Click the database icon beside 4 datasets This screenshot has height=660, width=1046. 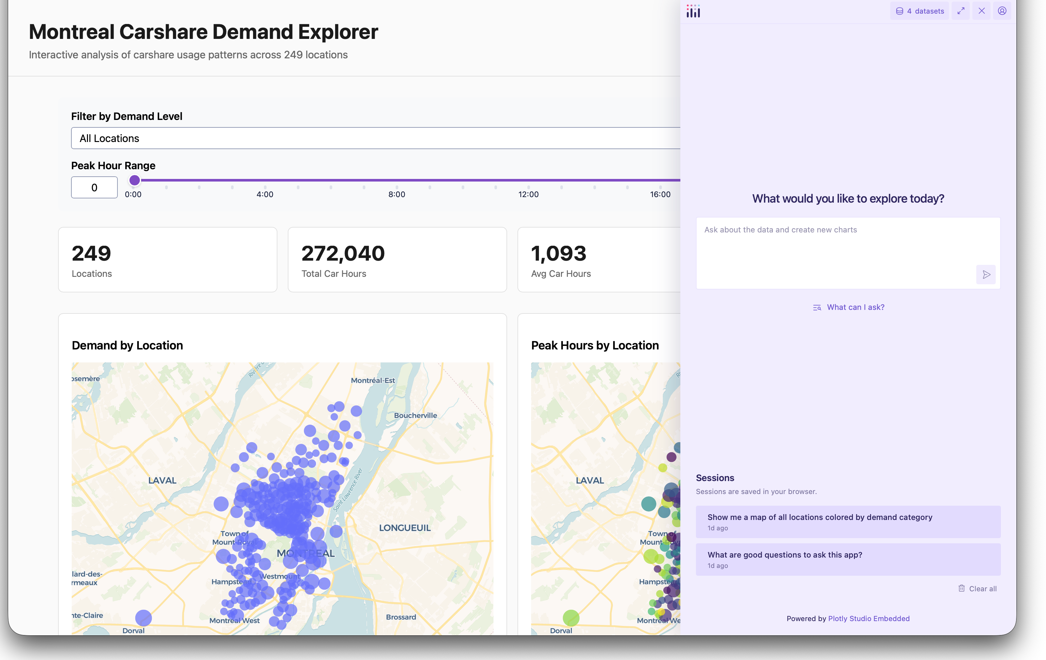point(900,11)
